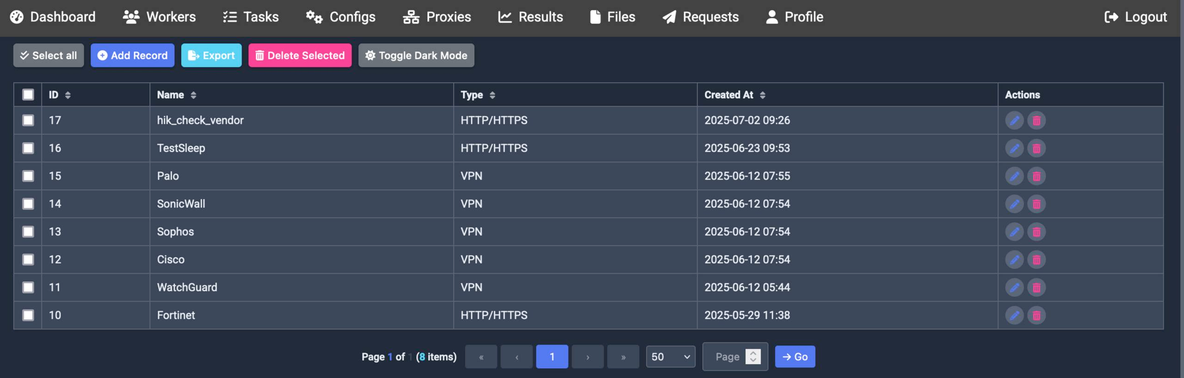Tick the Cisco row checkbox

point(28,259)
